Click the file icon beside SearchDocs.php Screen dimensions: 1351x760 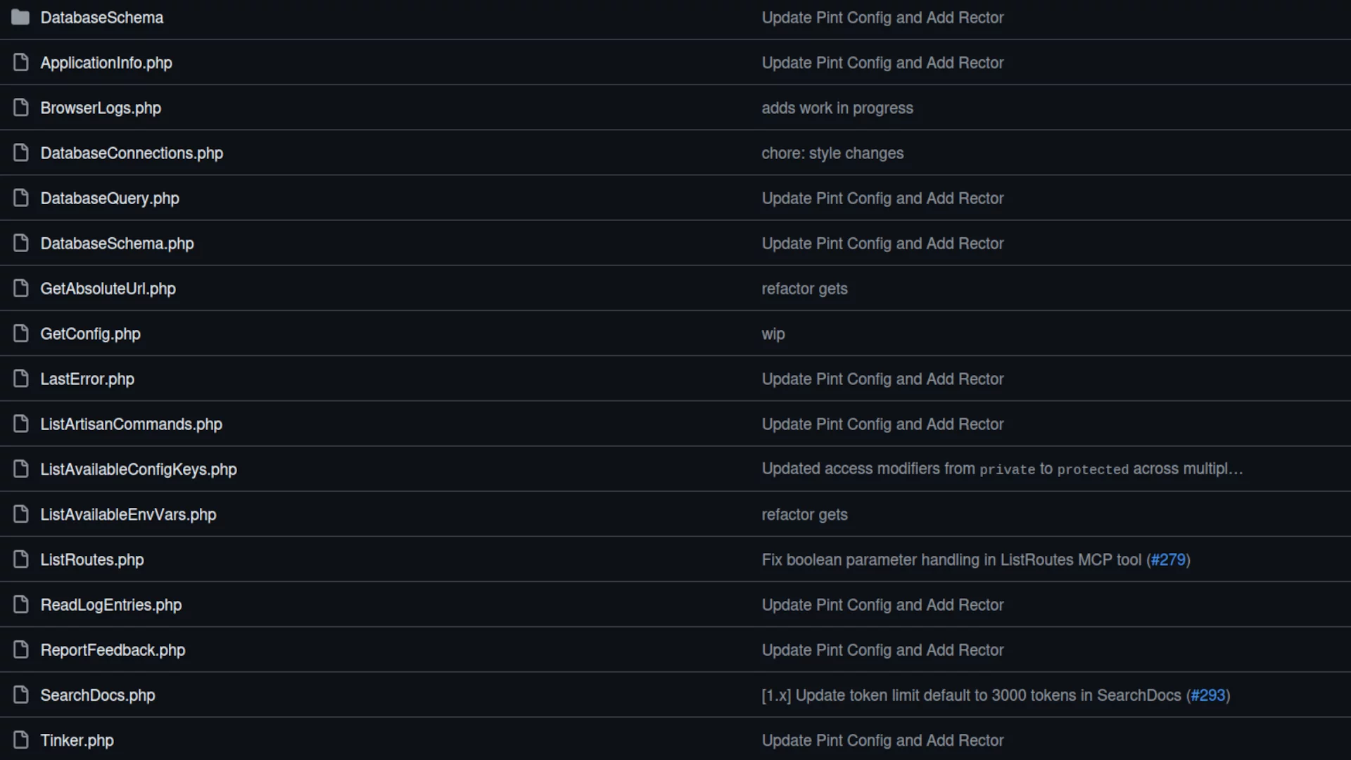(x=21, y=695)
